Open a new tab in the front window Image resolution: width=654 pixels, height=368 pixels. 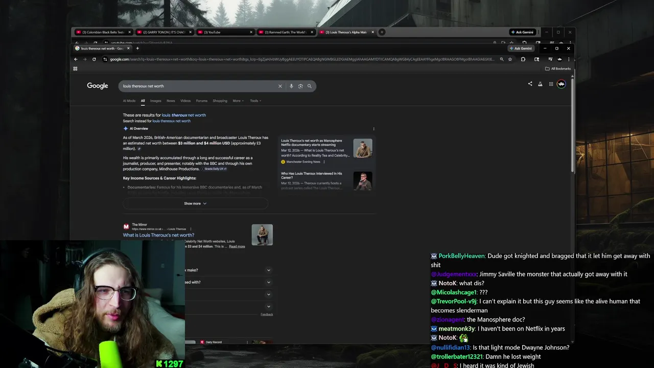click(x=137, y=49)
